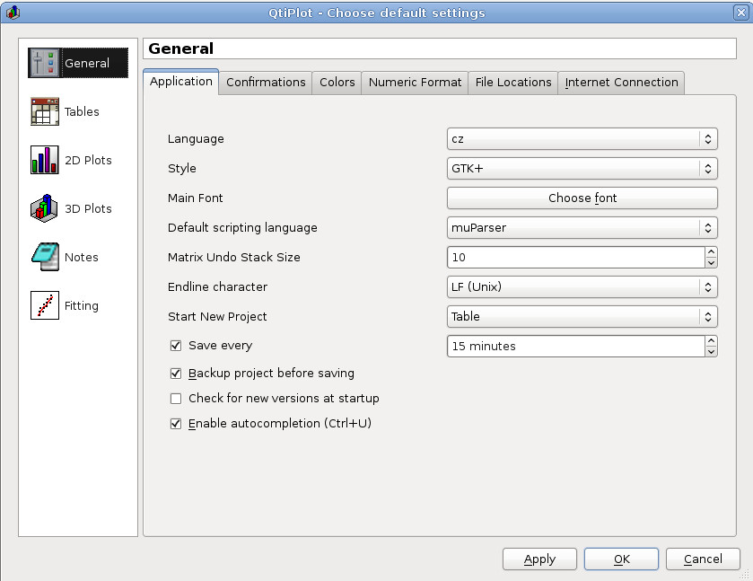This screenshot has height=581, width=753.
Task: Disable Backup project before saving
Action: click(x=176, y=374)
